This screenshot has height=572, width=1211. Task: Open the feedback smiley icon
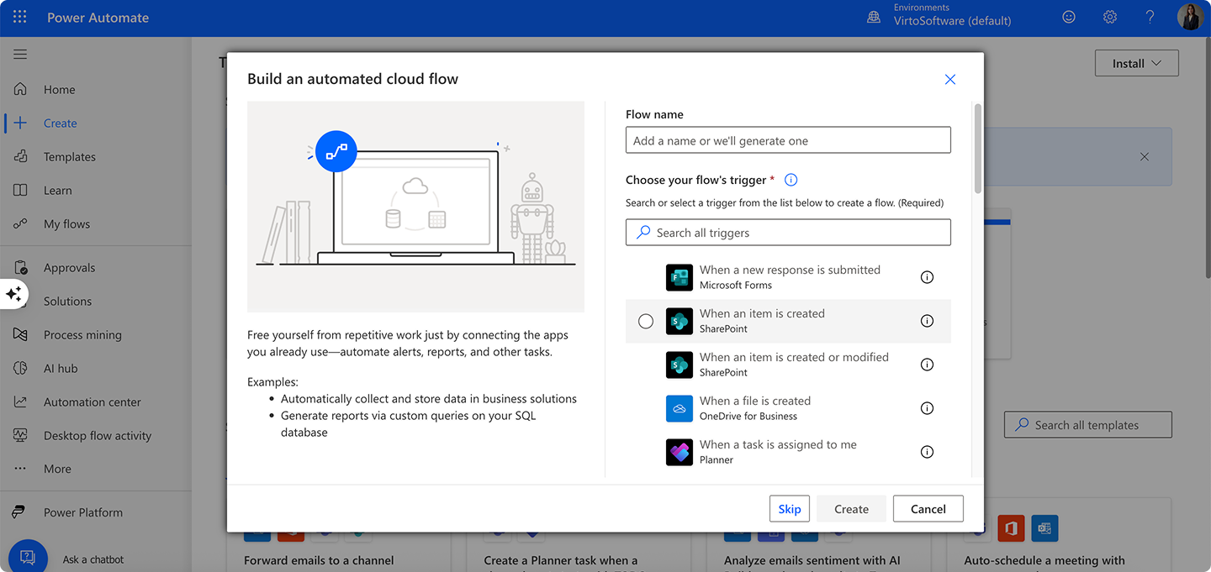click(1068, 16)
